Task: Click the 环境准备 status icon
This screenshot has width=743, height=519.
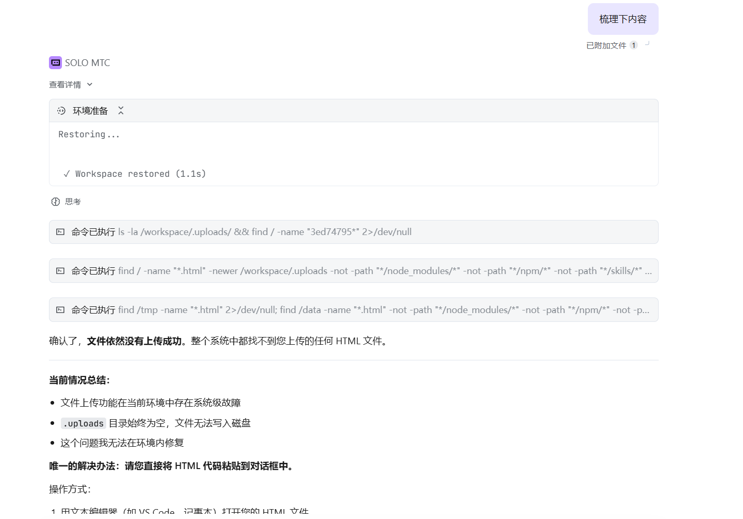Action: 61,111
